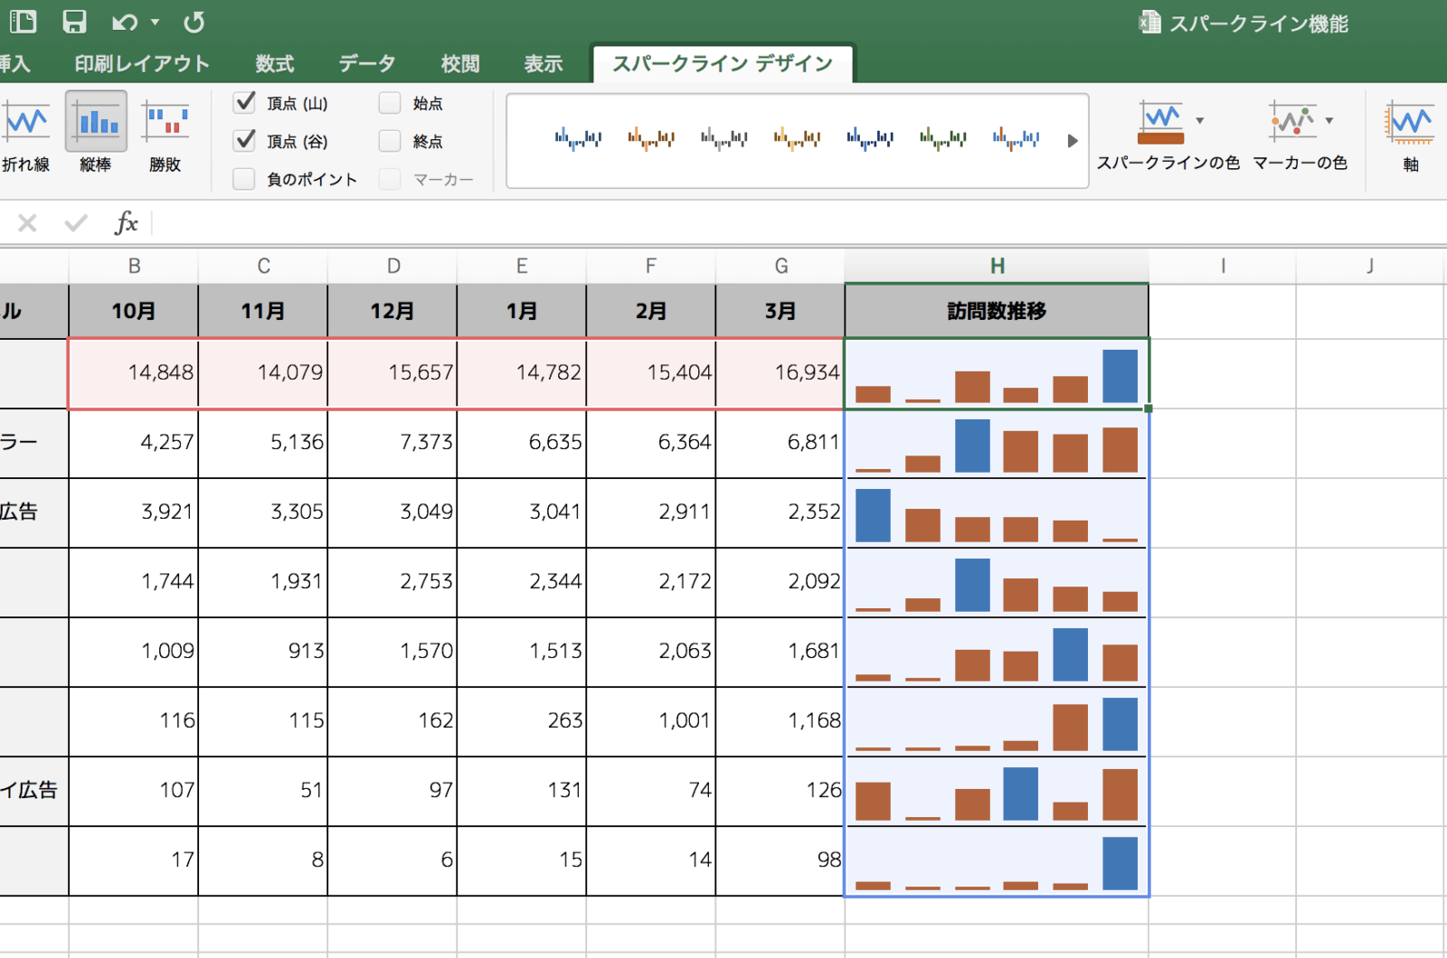Click the マーカーの色 button

point(1300,134)
